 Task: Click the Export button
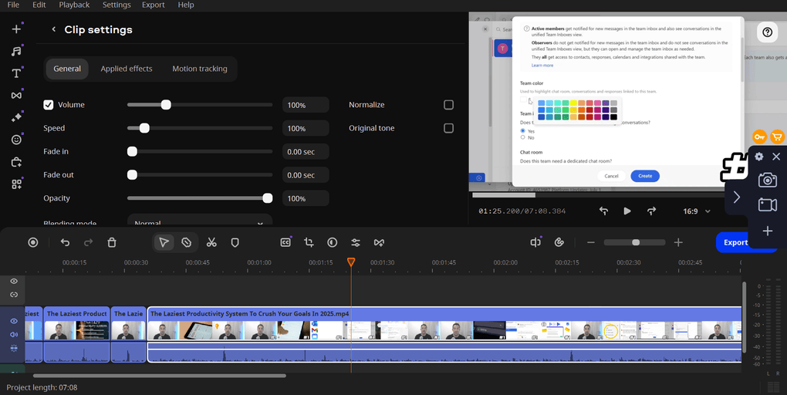736,242
